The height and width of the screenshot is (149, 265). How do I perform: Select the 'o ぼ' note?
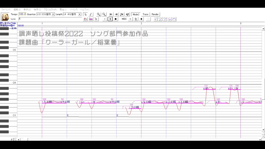point(210,88)
